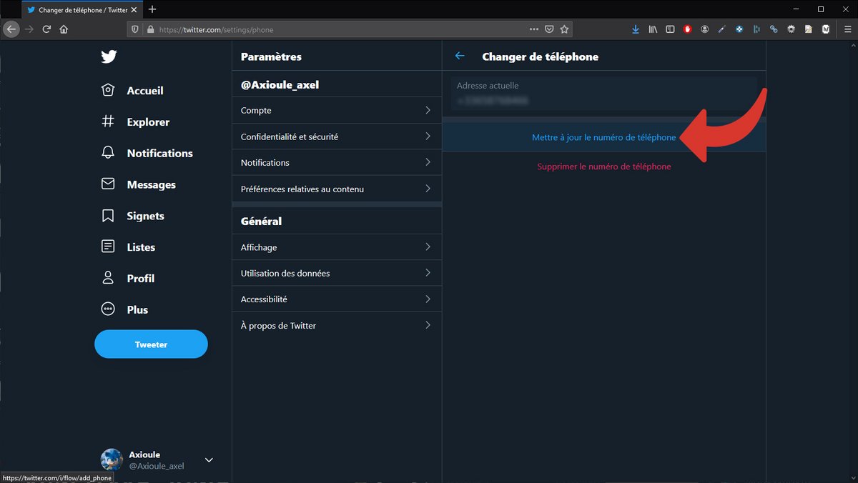Open the Plus menu label in the sidebar
This screenshot has height=483, width=858.
[x=137, y=310]
